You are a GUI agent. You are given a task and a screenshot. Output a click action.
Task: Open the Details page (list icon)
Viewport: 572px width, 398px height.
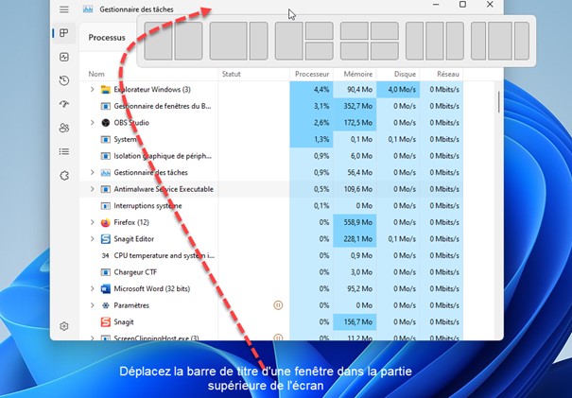[x=64, y=151]
